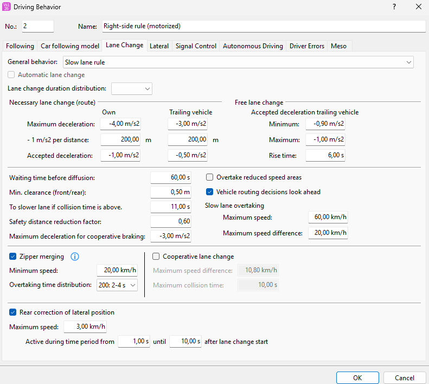Click the Cancel button

tap(404, 377)
